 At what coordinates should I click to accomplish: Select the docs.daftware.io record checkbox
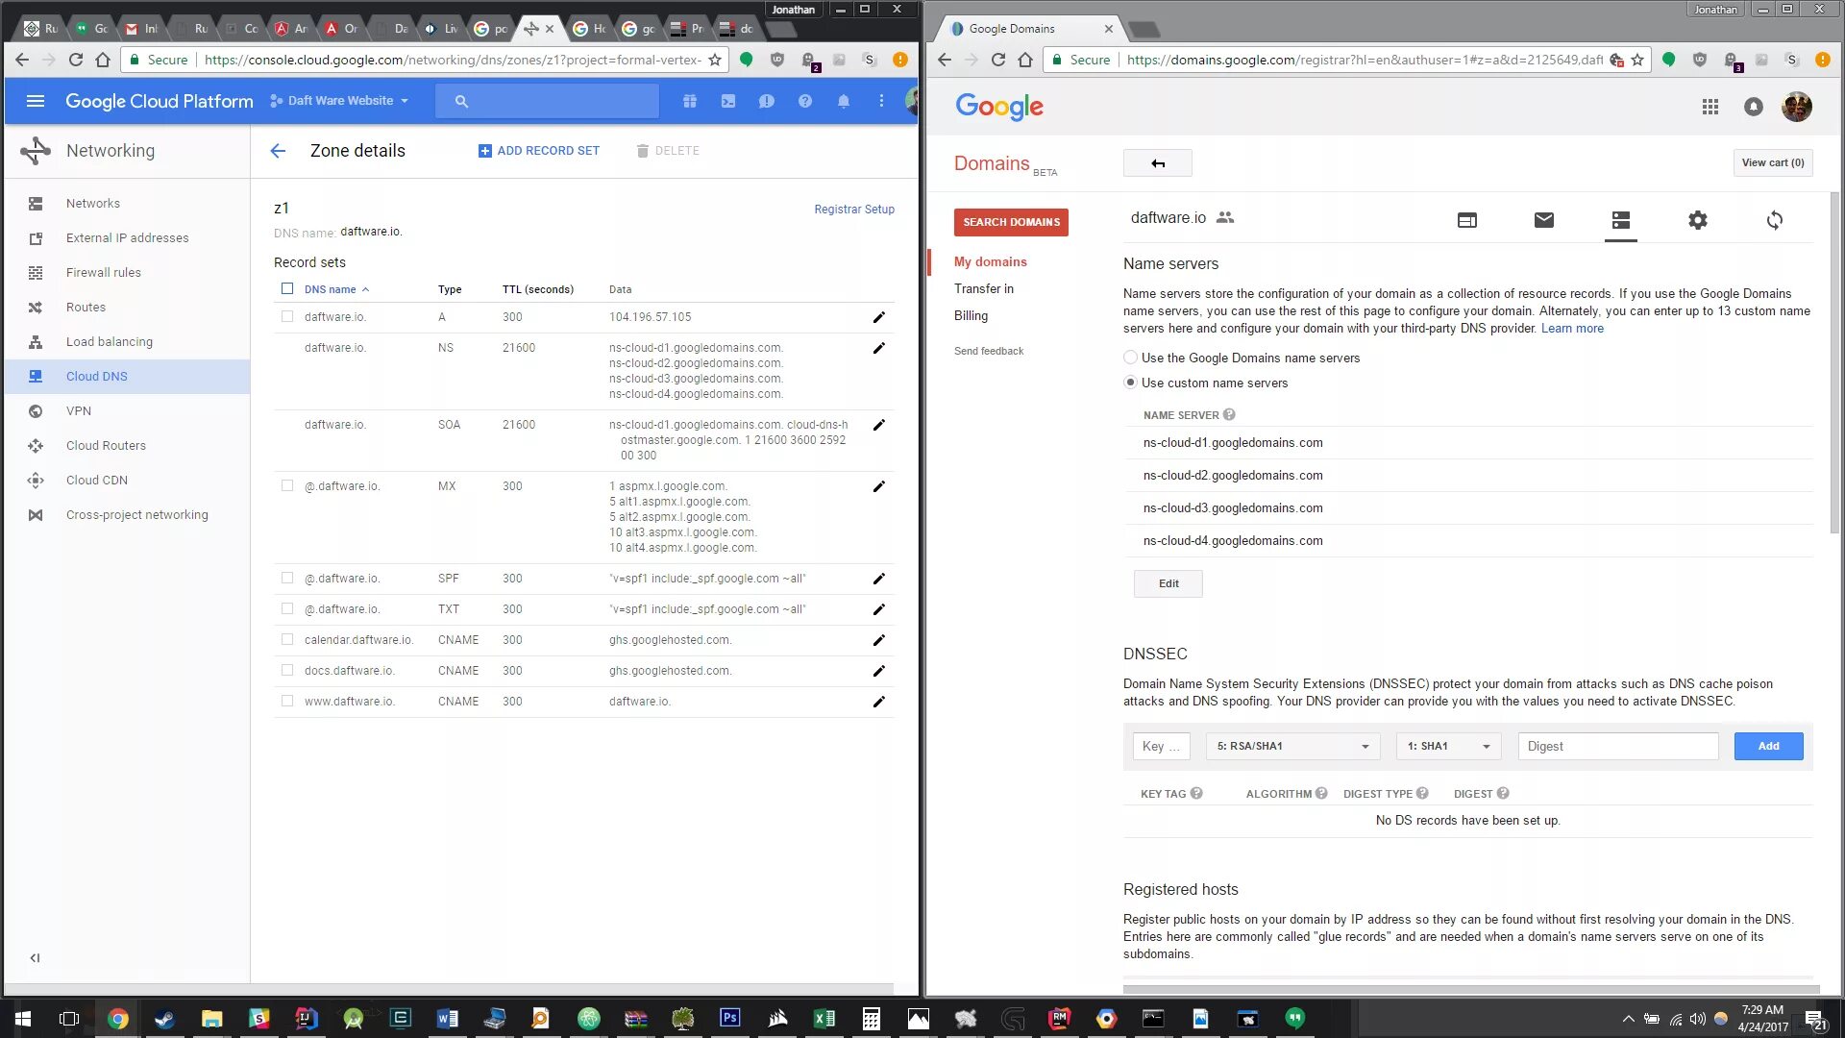click(x=286, y=670)
